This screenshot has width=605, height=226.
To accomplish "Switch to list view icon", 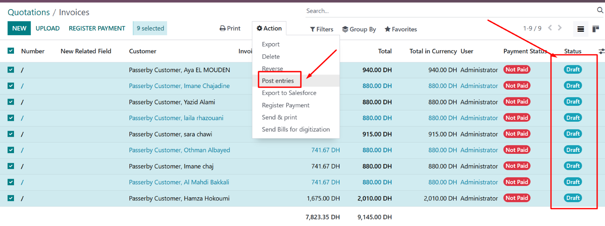I will (581, 29).
